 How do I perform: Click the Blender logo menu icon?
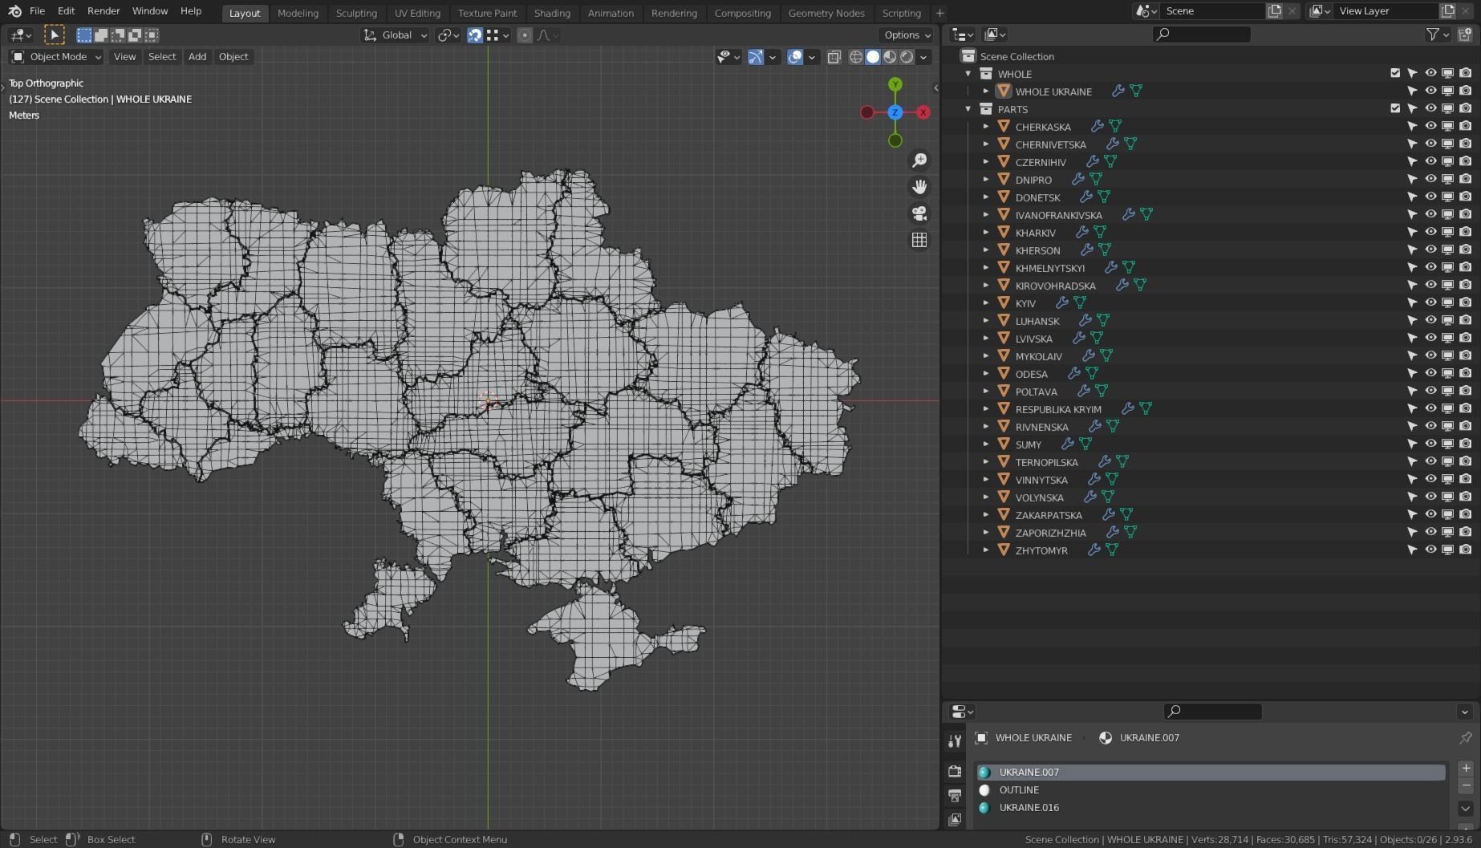point(14,11)
